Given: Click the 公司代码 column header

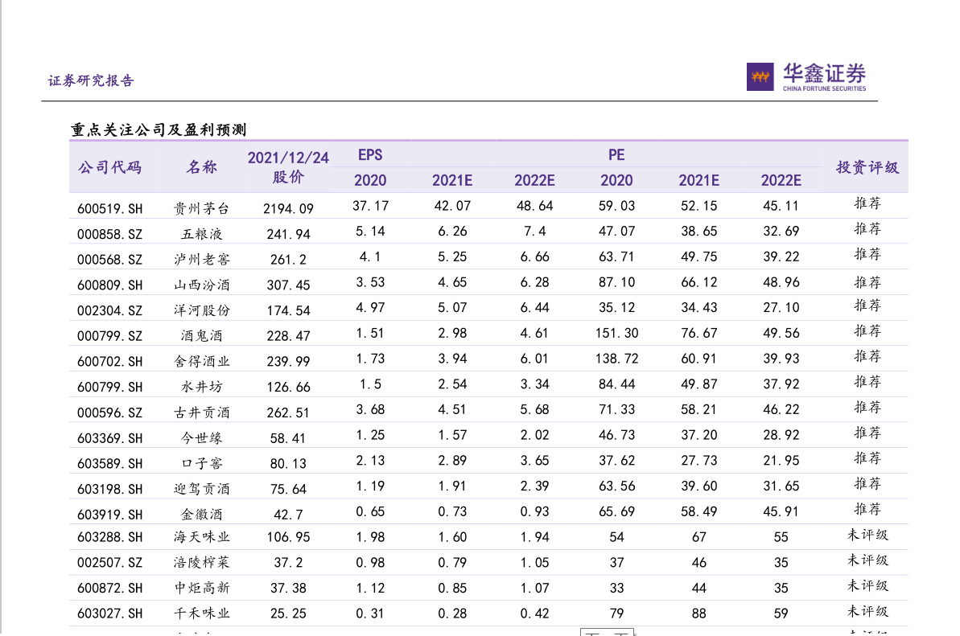Looking at the screenshot, I should point(109,167).
